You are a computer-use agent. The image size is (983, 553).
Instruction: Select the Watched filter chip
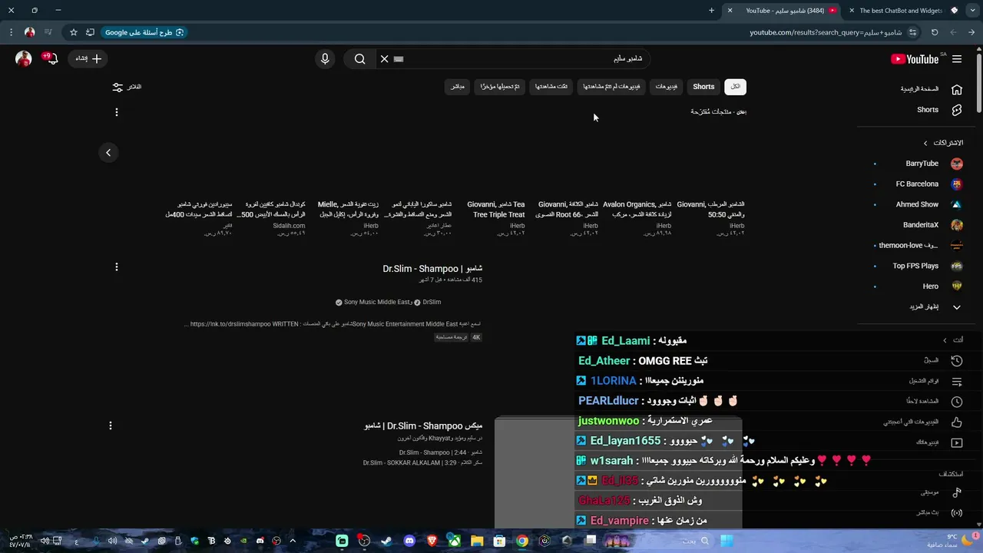[551, 87]
